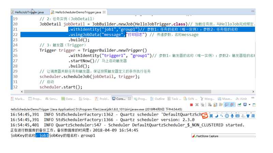Viewport: 273px width, 153px height.
Task: Clear the console output
Action: 210,105
